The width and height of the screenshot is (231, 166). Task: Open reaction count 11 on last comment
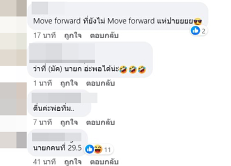click(108, 150)
